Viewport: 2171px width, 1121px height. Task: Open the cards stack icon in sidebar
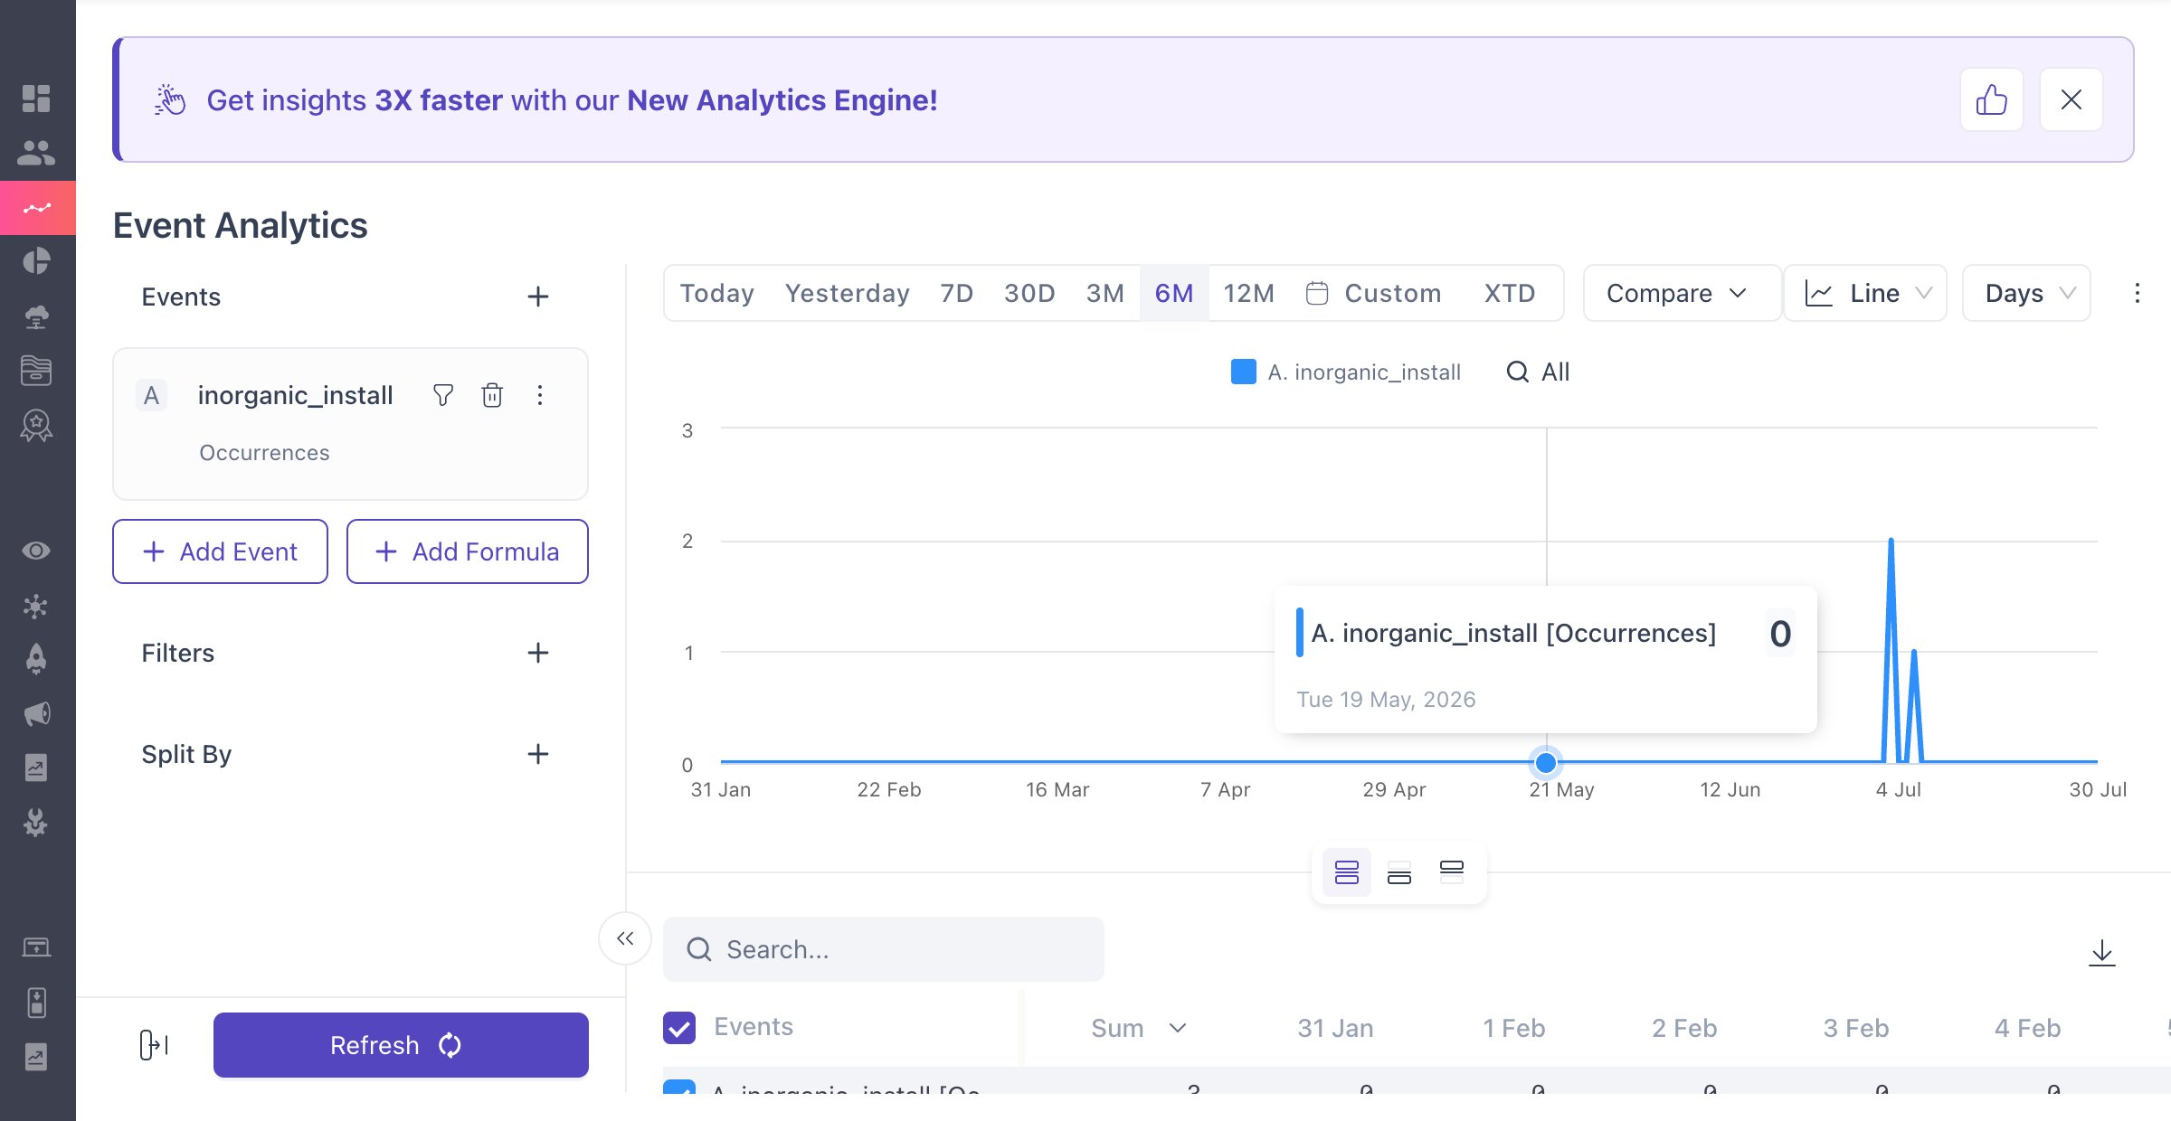(36, 370)
